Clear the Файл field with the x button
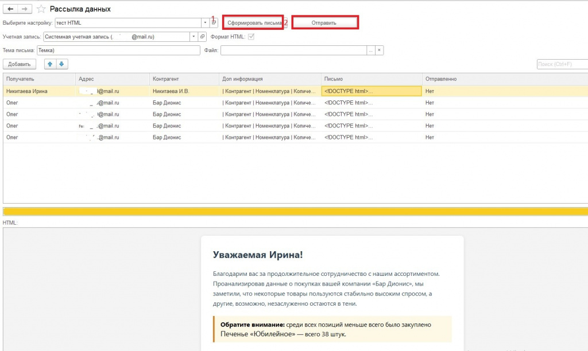 pyautogui.click(x=379, y=50)
